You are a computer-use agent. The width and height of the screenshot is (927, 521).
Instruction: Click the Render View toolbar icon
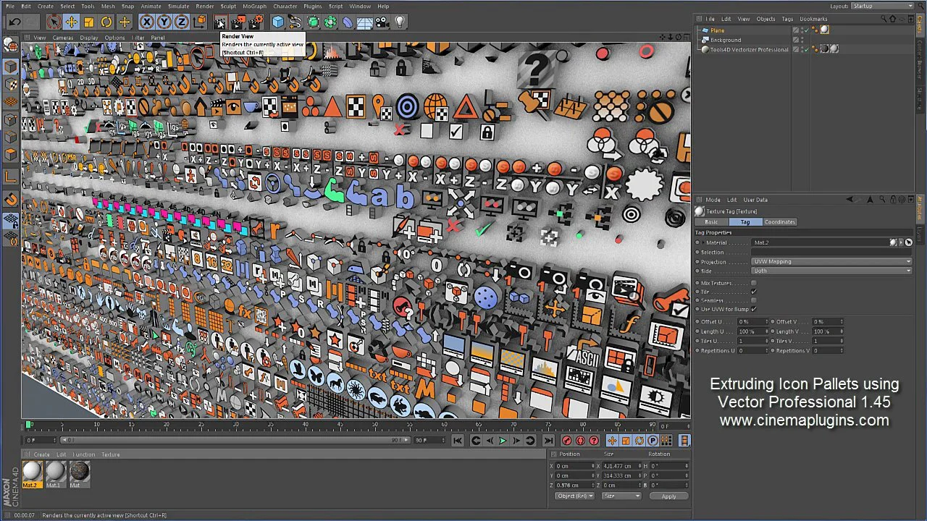click(219, 22)
